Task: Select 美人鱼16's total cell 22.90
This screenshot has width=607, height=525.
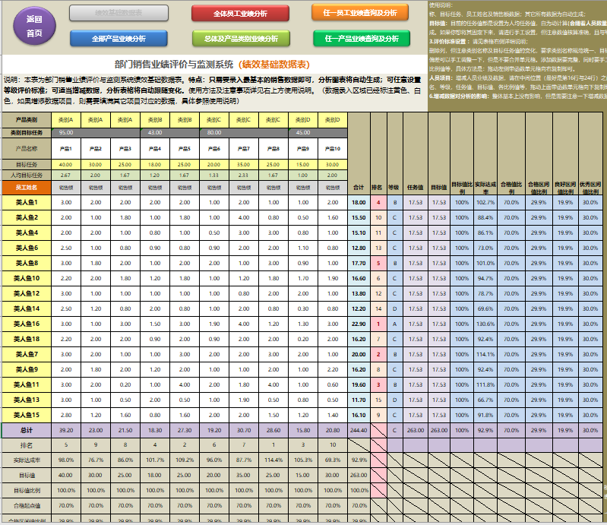Action: 359,324
